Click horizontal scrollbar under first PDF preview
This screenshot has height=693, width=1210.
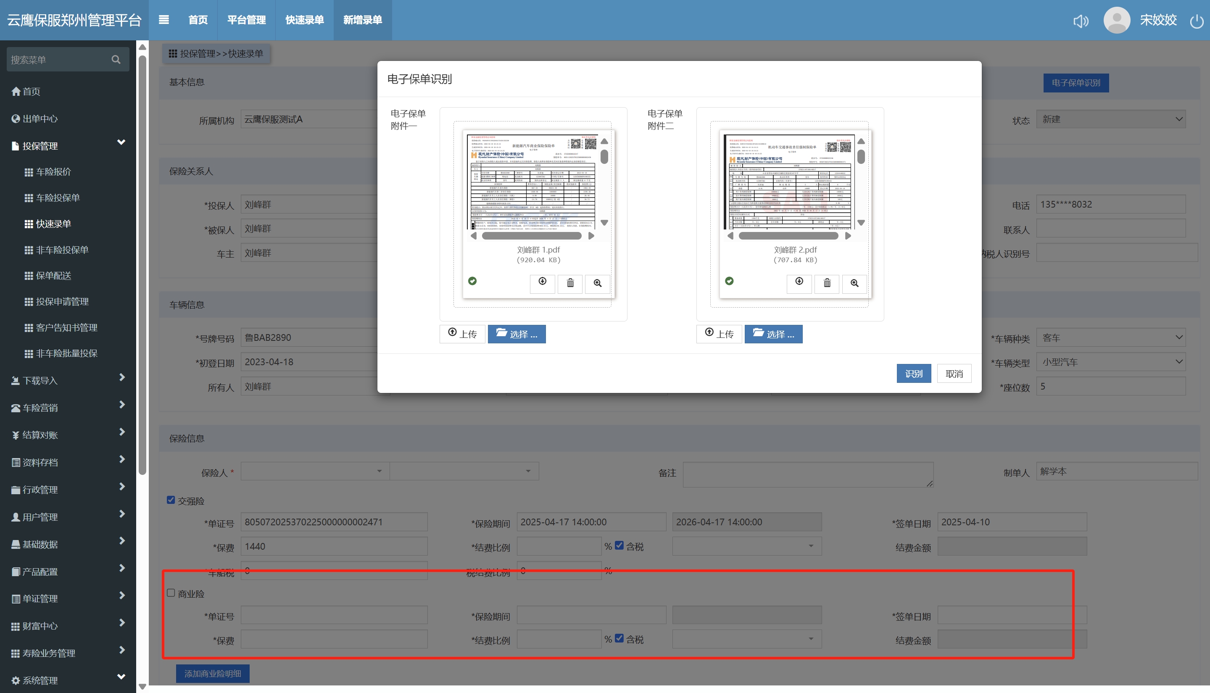pyautogui.click(x=531, y=236)
